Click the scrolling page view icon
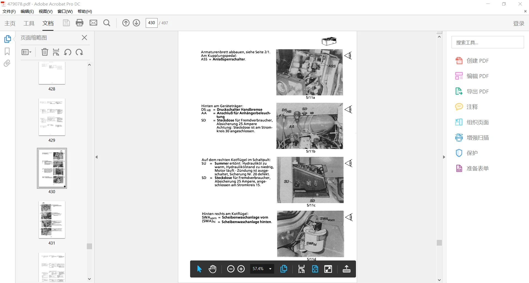The height and width of the screenshot is (283, 529). pos(301,269)
